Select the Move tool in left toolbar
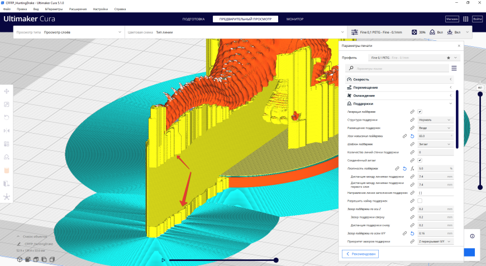 click(x=7, y=91)
